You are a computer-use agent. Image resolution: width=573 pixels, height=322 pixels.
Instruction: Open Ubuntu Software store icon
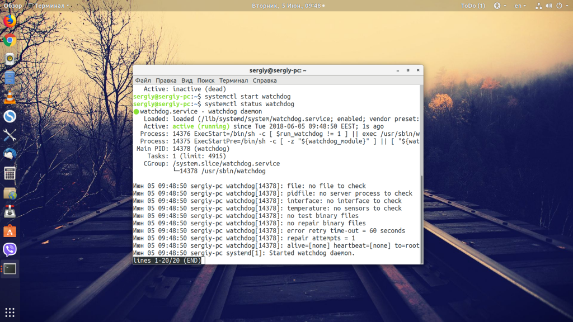coord(10,230)
